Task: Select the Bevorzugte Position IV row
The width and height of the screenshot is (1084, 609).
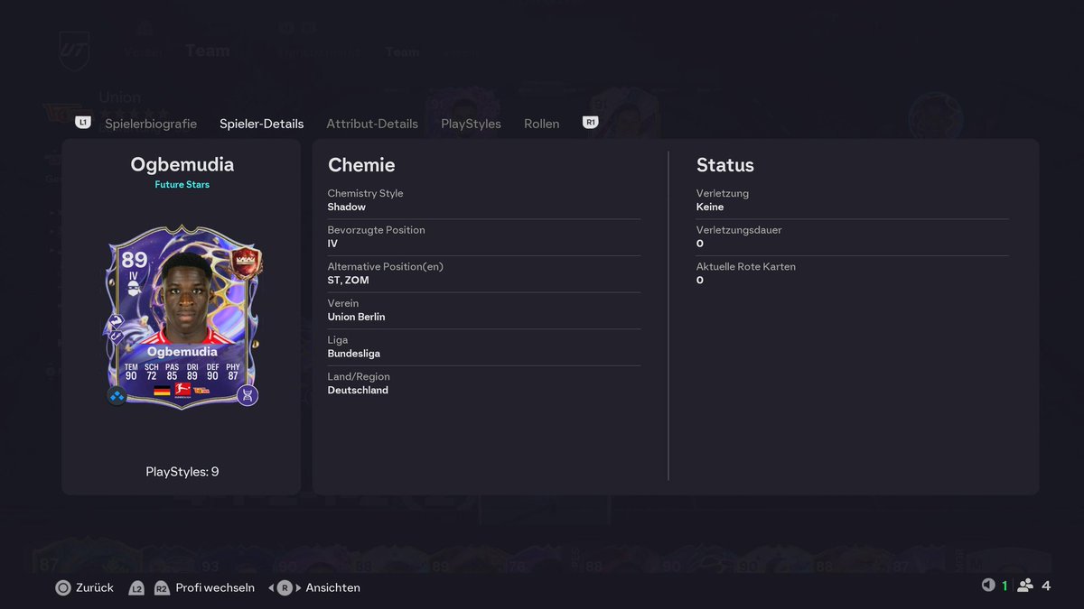Action: pos(483,237)
